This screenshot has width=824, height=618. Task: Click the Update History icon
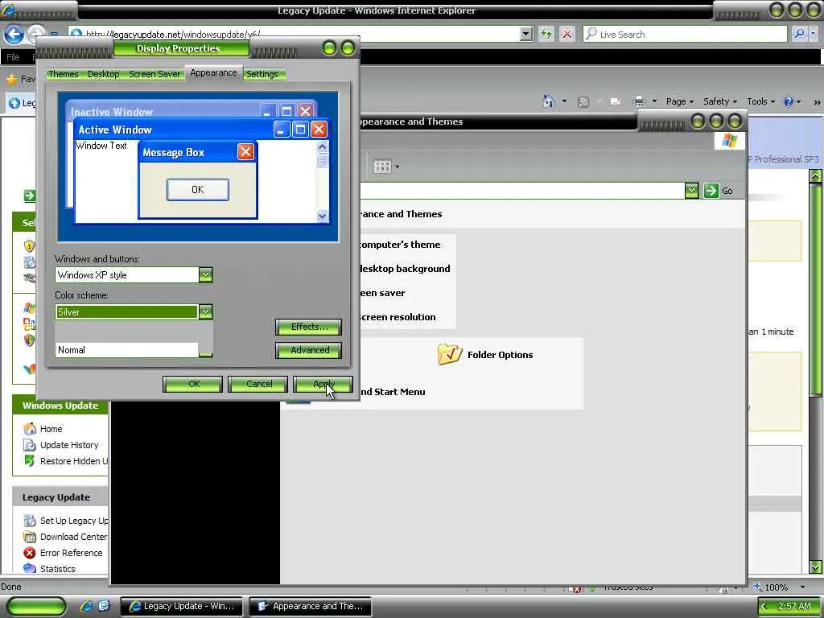pos(30,444)
